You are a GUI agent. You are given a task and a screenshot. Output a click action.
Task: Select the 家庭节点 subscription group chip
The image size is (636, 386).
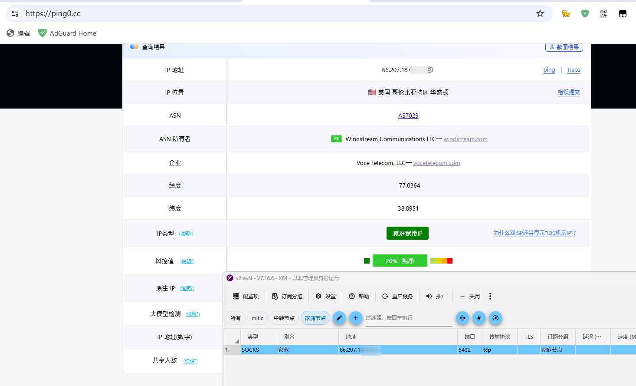315,318
